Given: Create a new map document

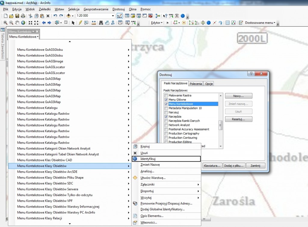Looking at the screenshot, I should click(5, 16).
